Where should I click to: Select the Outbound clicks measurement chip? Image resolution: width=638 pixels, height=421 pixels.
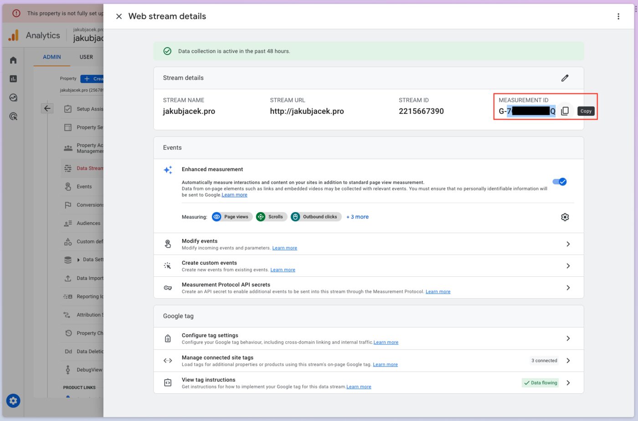[x=316, y=217]
